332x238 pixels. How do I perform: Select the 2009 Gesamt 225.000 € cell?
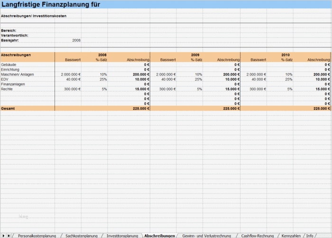pyautogui.click(x=221, y=109)
